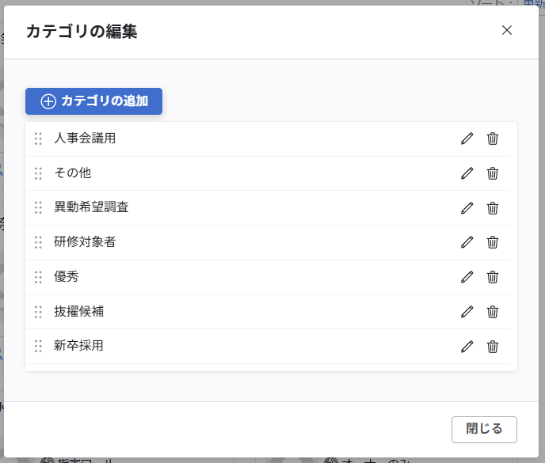The width and height of the screenshot is (545, 463).
Task: Delete the 異動希望調査 category
Action: [492, 208]
